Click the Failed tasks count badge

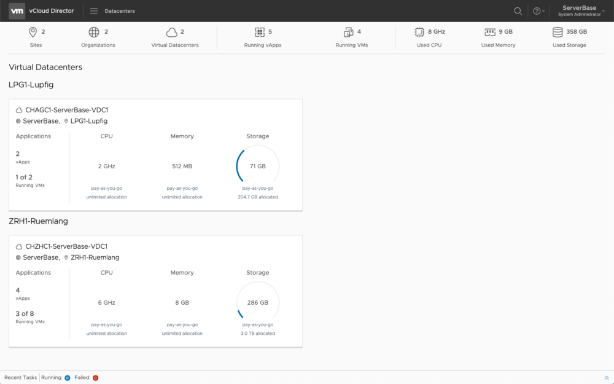pyautogui.click(x=95, y=378)
